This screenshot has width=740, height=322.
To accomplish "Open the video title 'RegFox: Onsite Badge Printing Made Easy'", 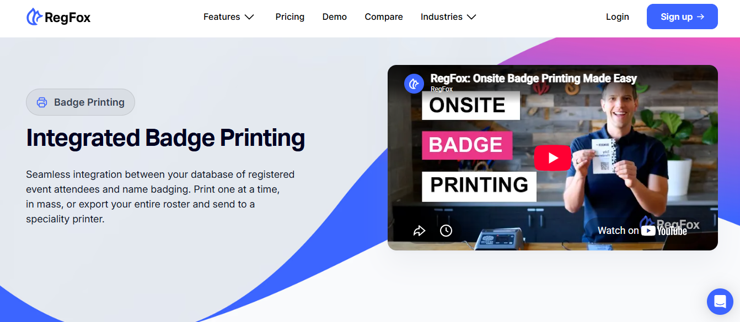I will pos(534,79).
